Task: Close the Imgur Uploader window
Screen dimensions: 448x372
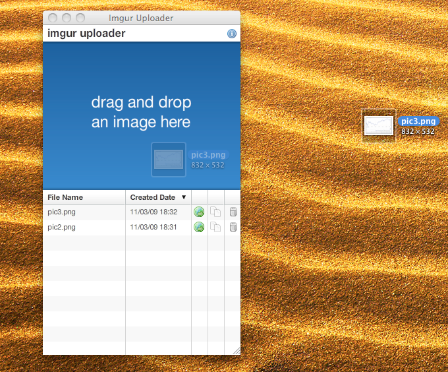Action: coord(53,18)
